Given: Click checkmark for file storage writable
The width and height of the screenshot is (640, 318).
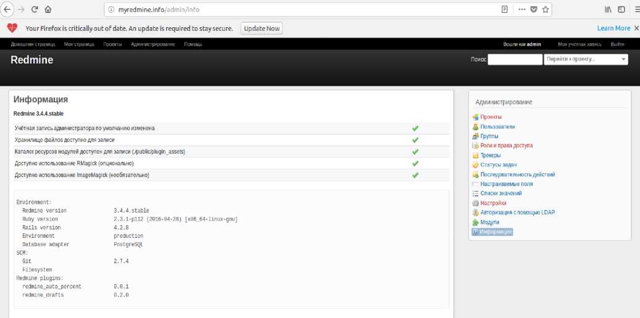Looking at the screenshot, I should tap(415, 140).
